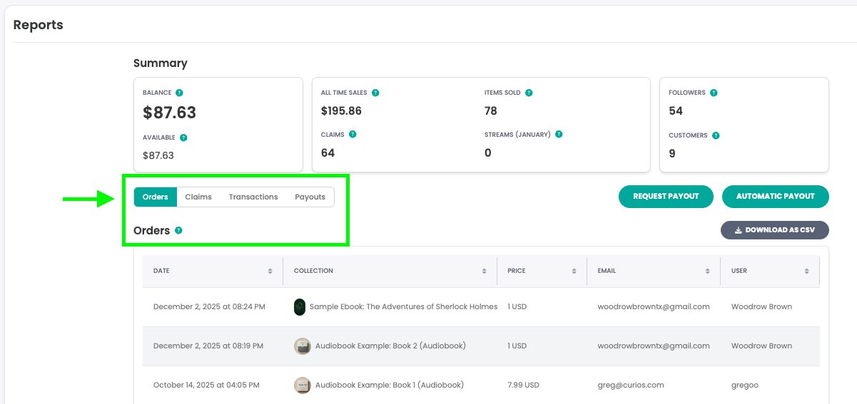The width and height of the screenshot is (857, 404).
Task: Sort the table by Date column
Action: [x=270, y=271]
